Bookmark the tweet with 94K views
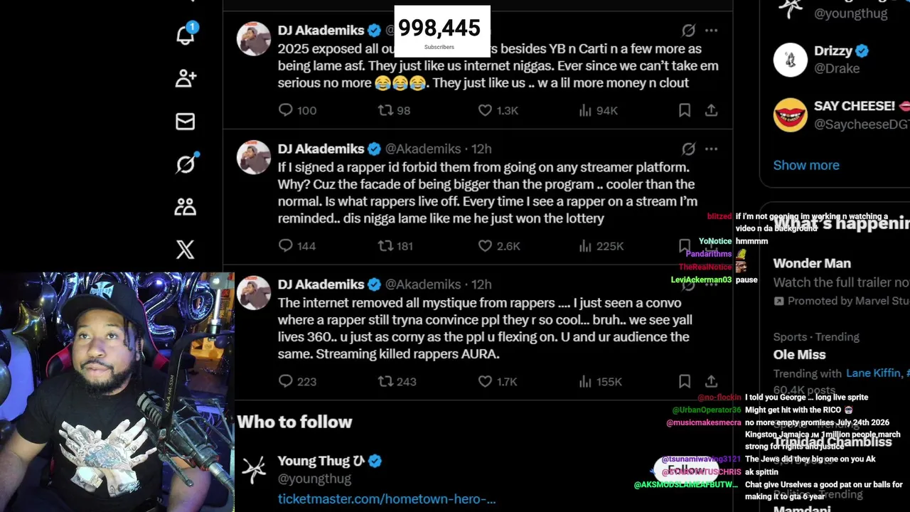This screenshot has height=512, width=910. (x=684, y=110)
